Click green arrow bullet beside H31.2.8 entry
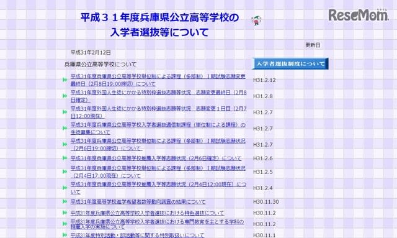This screenshot has width=397, height=238. click(65, 96)
